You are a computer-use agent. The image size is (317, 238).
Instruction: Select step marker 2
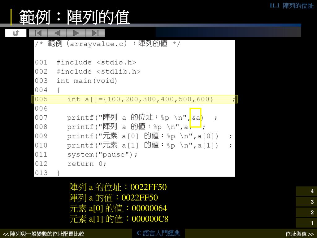(x=306, y=212)
